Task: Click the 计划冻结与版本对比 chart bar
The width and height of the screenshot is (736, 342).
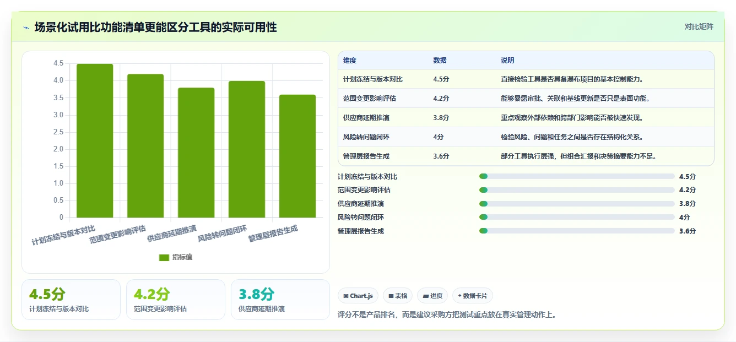Action: click(x=95, y=141)
